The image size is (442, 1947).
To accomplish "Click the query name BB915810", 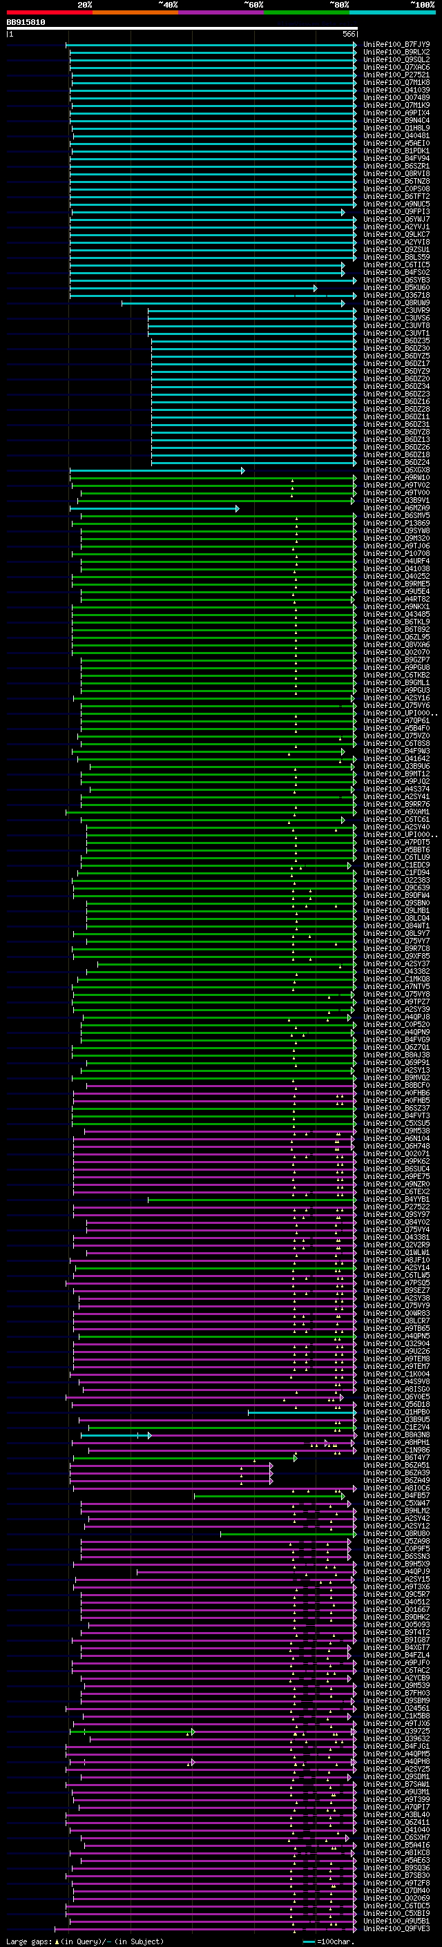I will (x=26, y=23).
